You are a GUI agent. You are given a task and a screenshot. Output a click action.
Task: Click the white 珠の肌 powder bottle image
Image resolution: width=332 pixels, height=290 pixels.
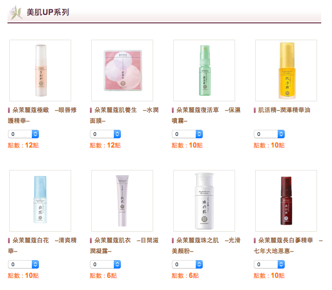tap(204, 201)
